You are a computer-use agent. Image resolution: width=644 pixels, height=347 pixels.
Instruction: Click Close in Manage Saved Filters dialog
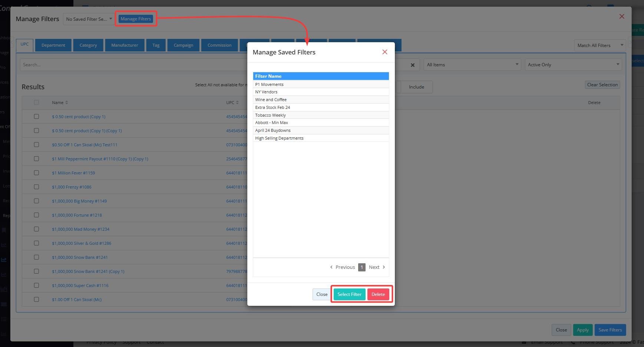[x=322, y=294]
